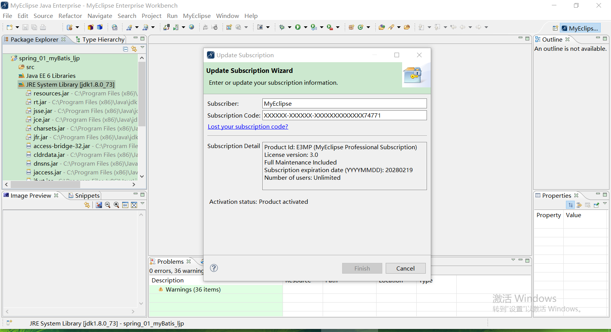Open the Window menu
The width and height of the screenshot is (611, 332).
pyautogui.click(x=227, y=16)
